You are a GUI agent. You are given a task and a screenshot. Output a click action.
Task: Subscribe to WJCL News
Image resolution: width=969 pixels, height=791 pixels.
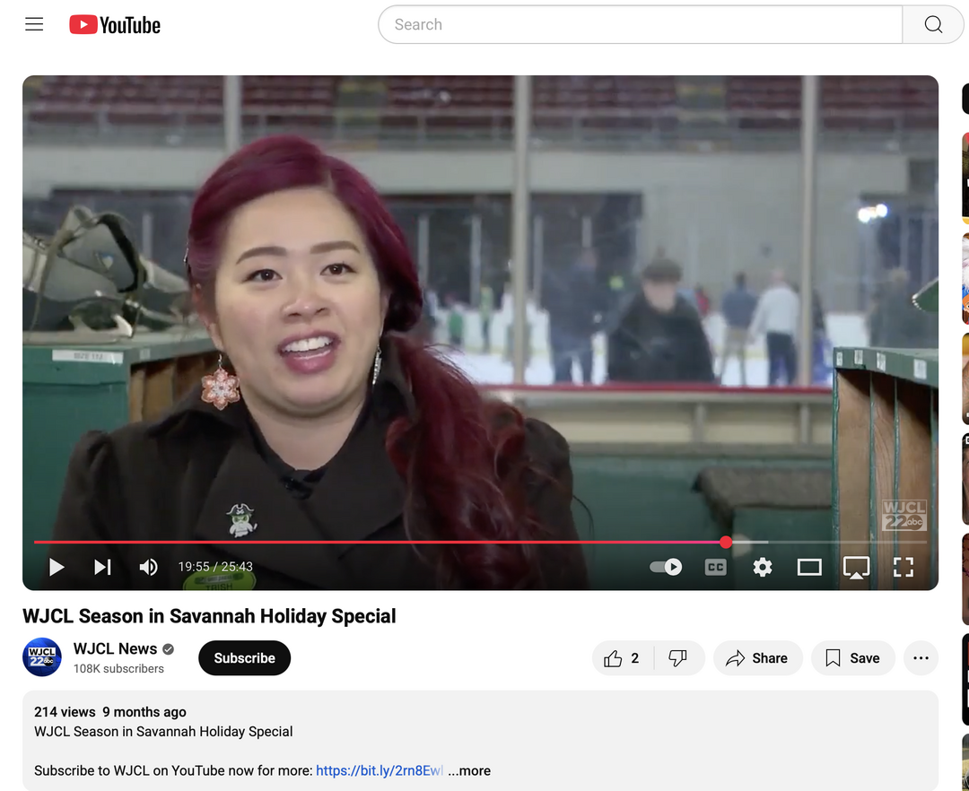coord(244,658)
